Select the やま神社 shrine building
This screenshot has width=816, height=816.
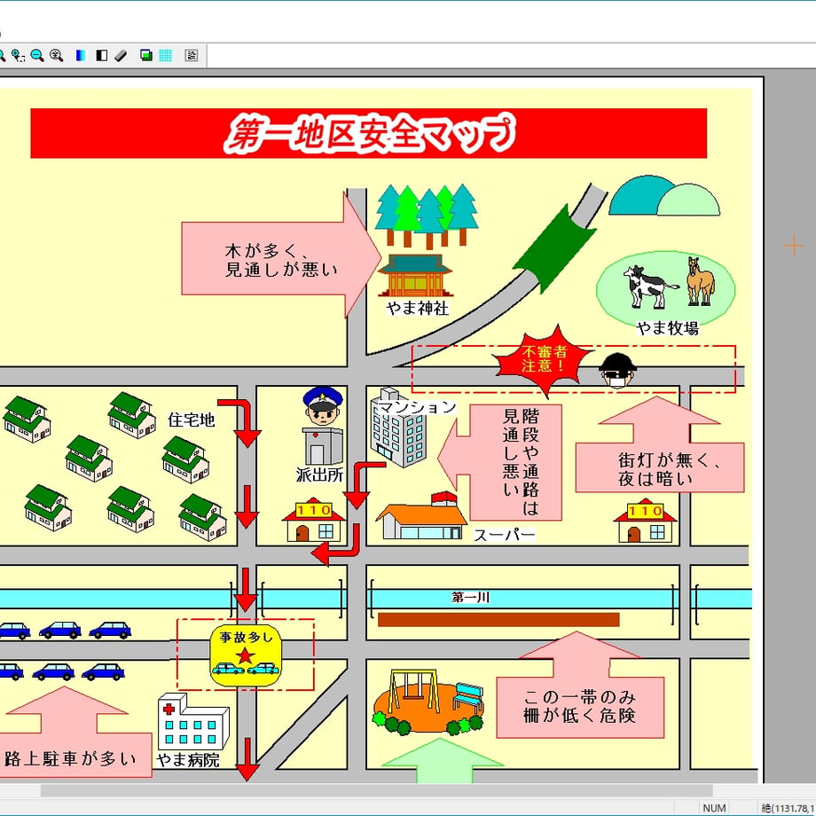pos(415,275)
